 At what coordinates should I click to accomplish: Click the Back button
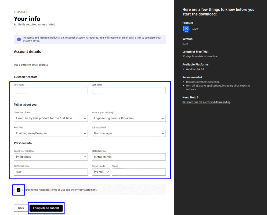(x=21, y=208)
